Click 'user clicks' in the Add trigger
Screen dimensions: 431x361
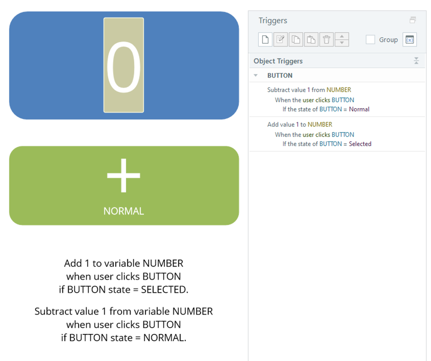click(x=316, y=134)
